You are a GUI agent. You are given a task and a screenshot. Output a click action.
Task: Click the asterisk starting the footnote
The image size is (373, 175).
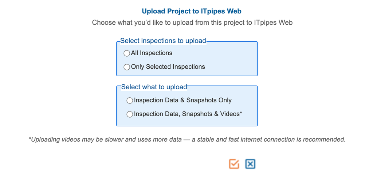30,138
